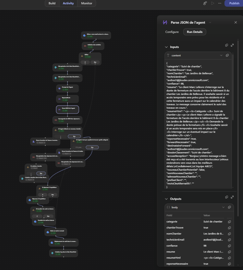Click the 'Suivi de chantier' output value

(x=213, y=221)
